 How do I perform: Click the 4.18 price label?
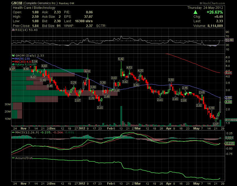pyautogui.click(x=87, y=71)
